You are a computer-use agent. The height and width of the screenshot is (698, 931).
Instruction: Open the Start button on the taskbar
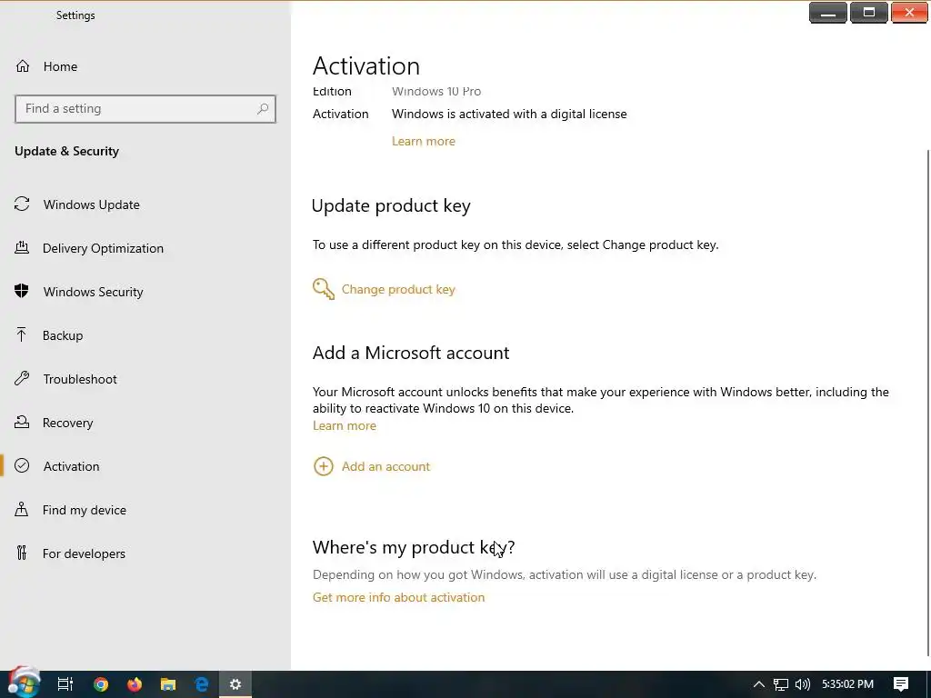[x=24, y=683]
